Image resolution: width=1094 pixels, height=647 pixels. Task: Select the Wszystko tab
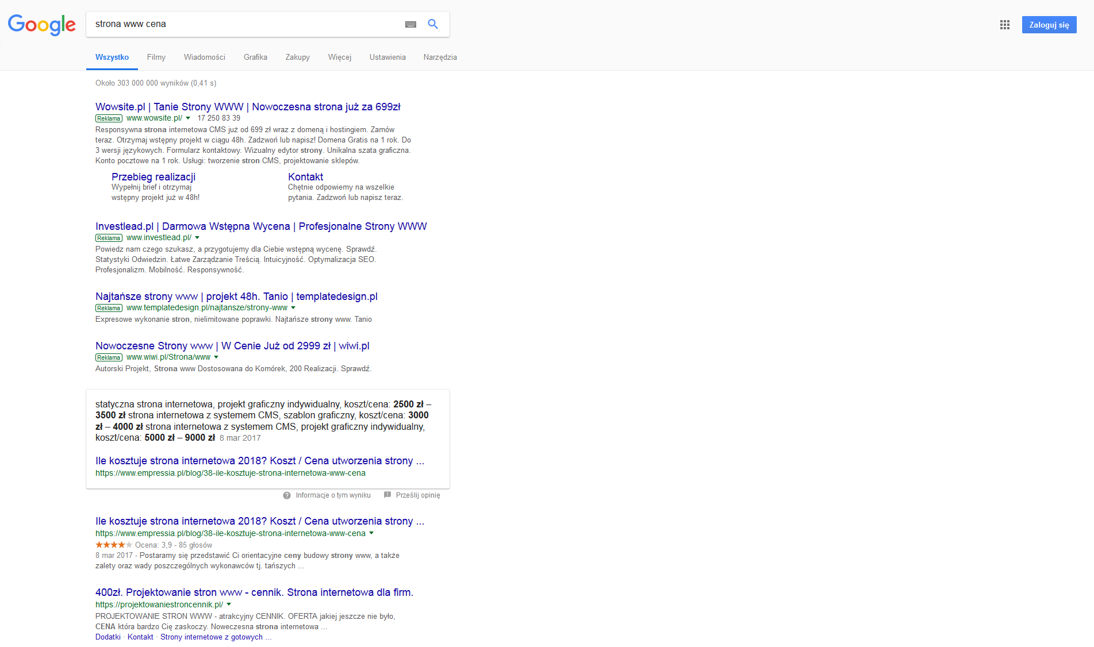pos(112,57)
